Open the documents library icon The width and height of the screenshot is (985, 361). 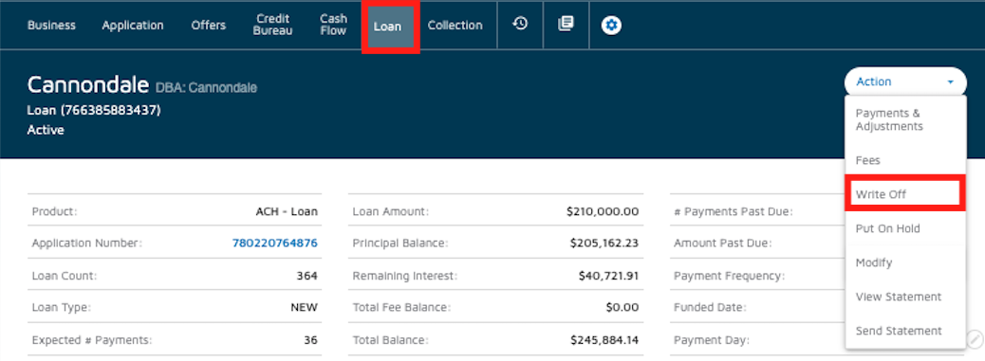pos(566,25)
